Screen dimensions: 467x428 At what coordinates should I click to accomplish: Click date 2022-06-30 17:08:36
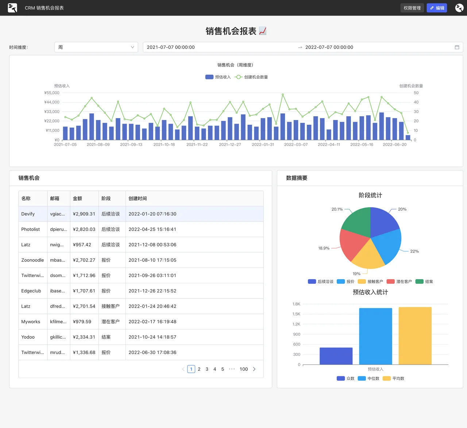(x=153, y=353)
